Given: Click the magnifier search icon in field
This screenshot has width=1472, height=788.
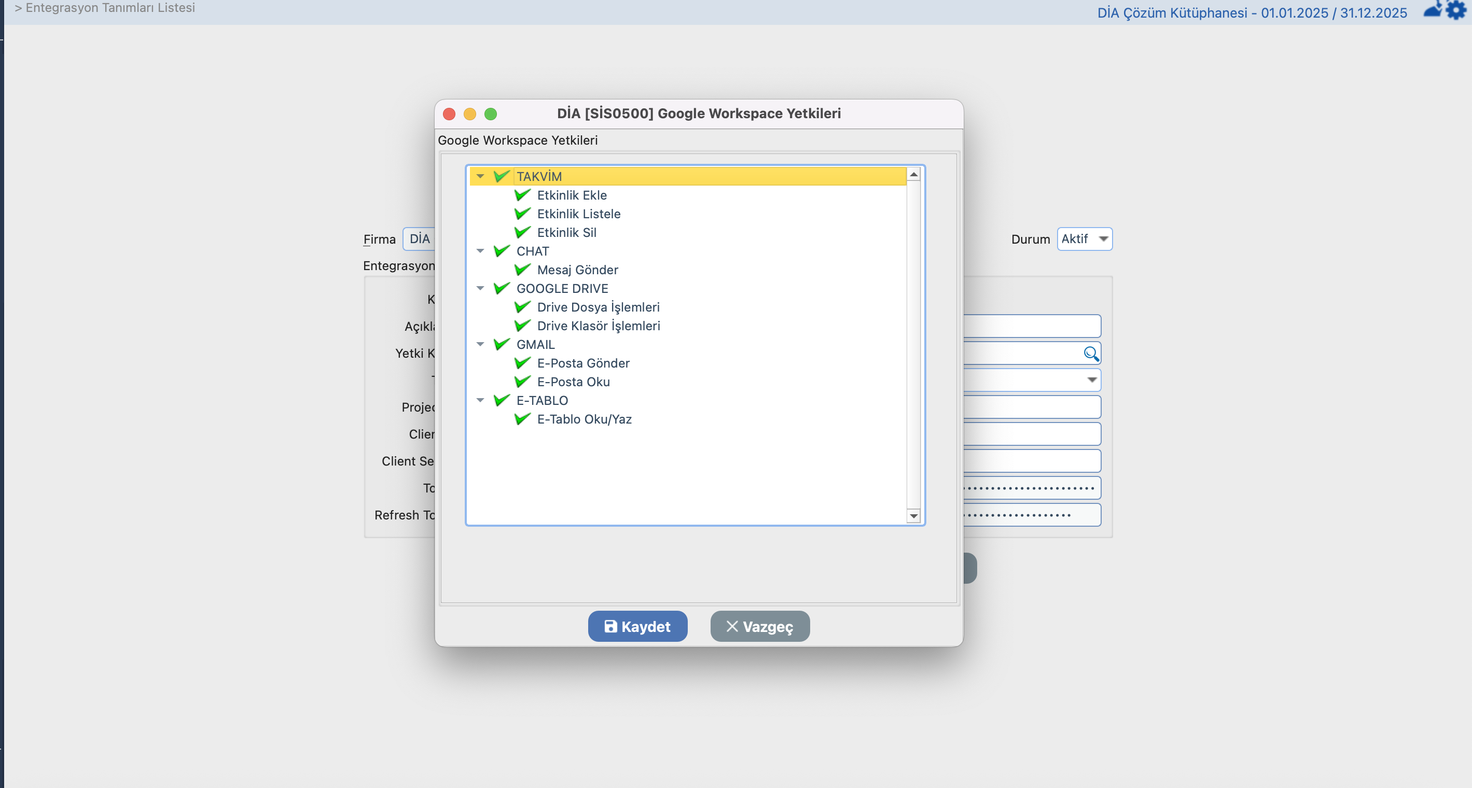Looking at the screenshot, I should pos(1090,354).
